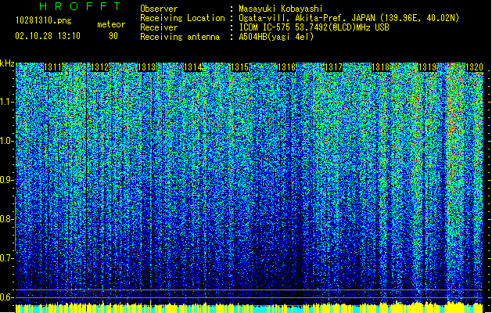Click the 1311 time marker
Screen dimensions: 492x313
pyautogui.click(x=52, y=67)
